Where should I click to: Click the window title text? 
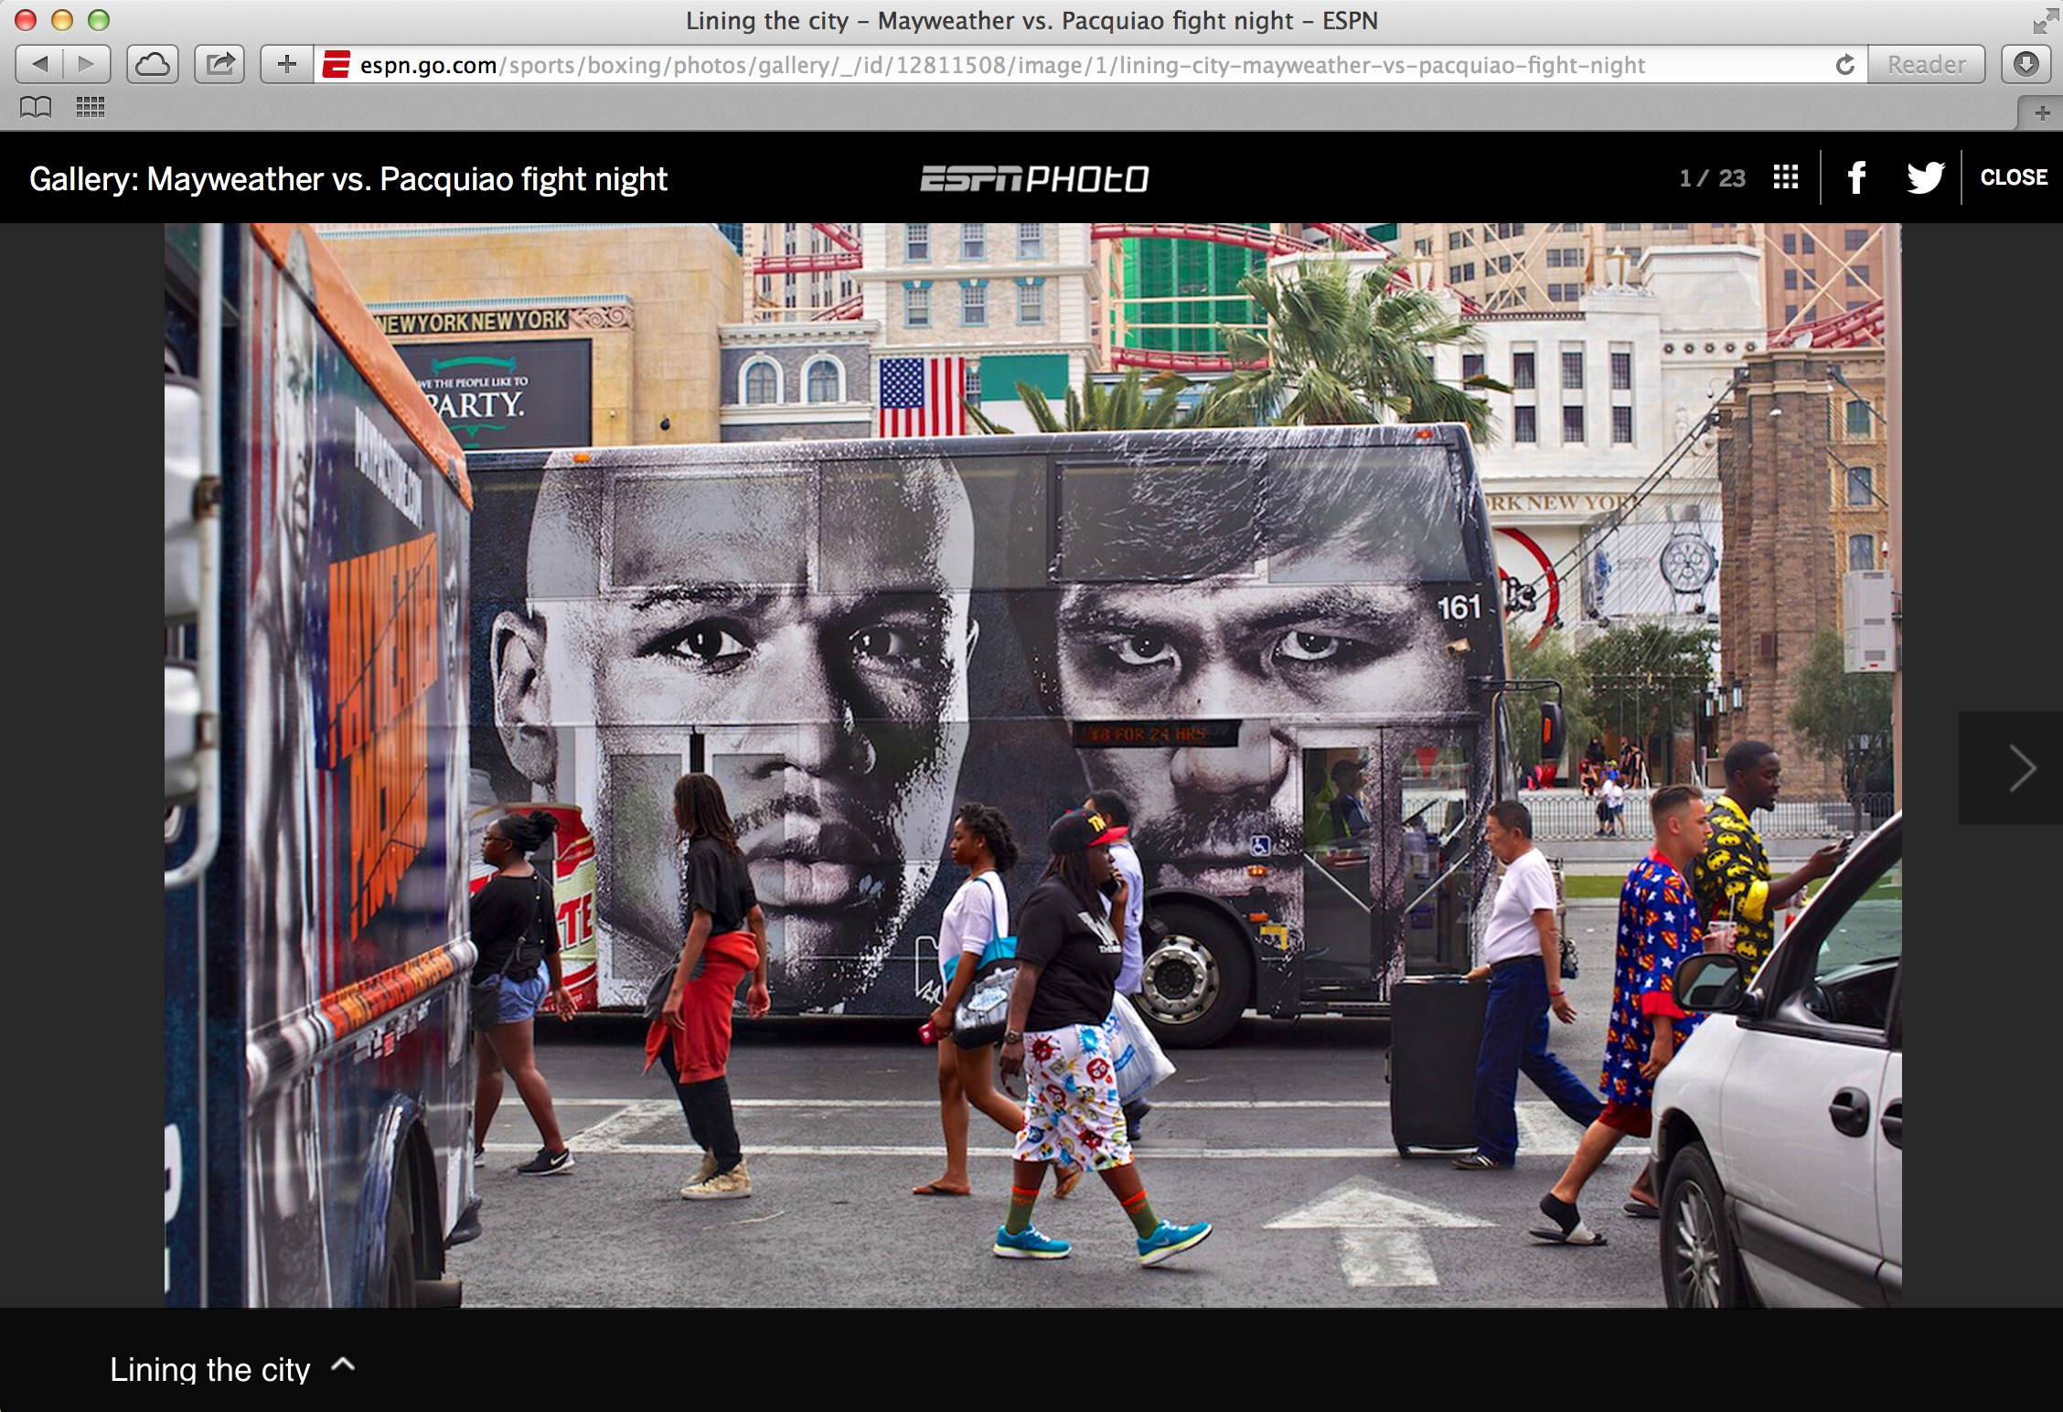tap(1031, 20)
